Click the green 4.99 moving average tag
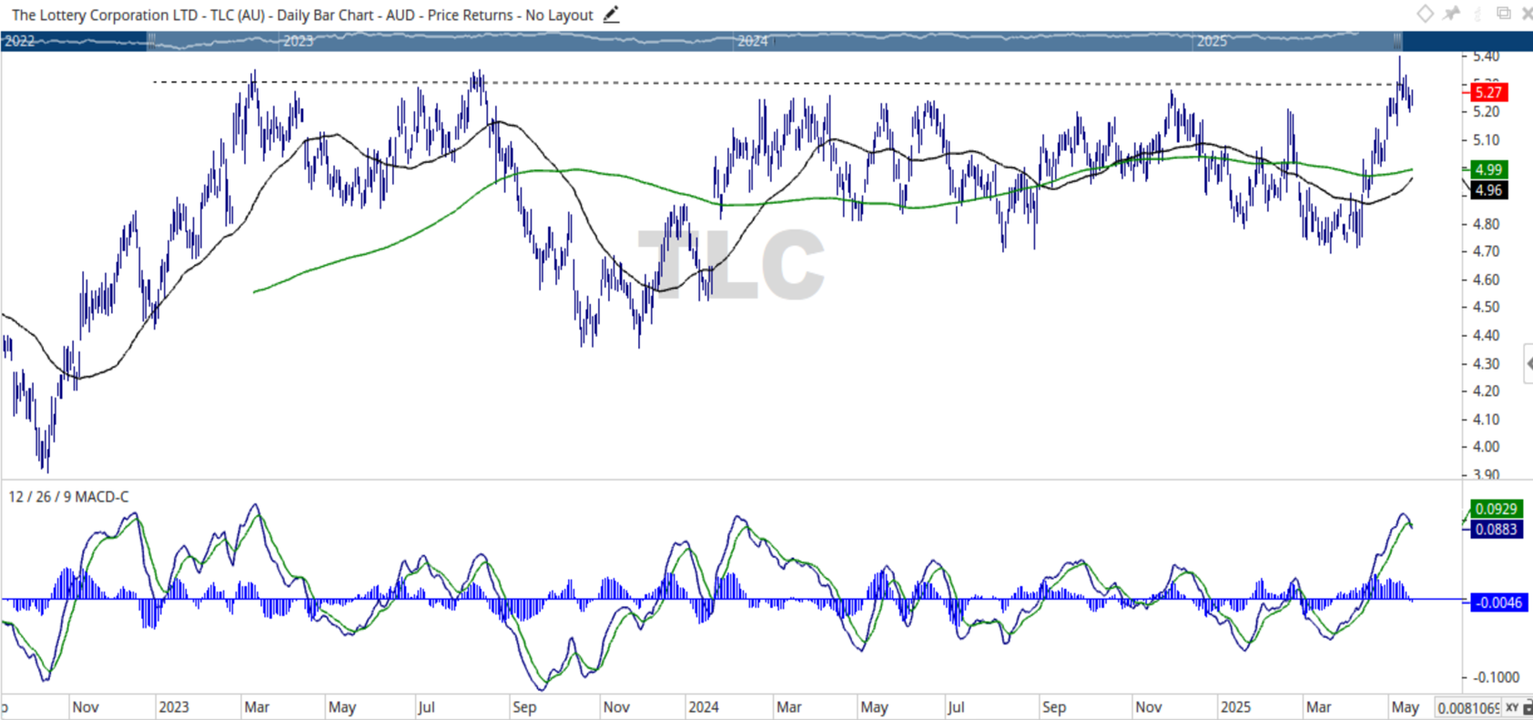 tap(1487, 169)
